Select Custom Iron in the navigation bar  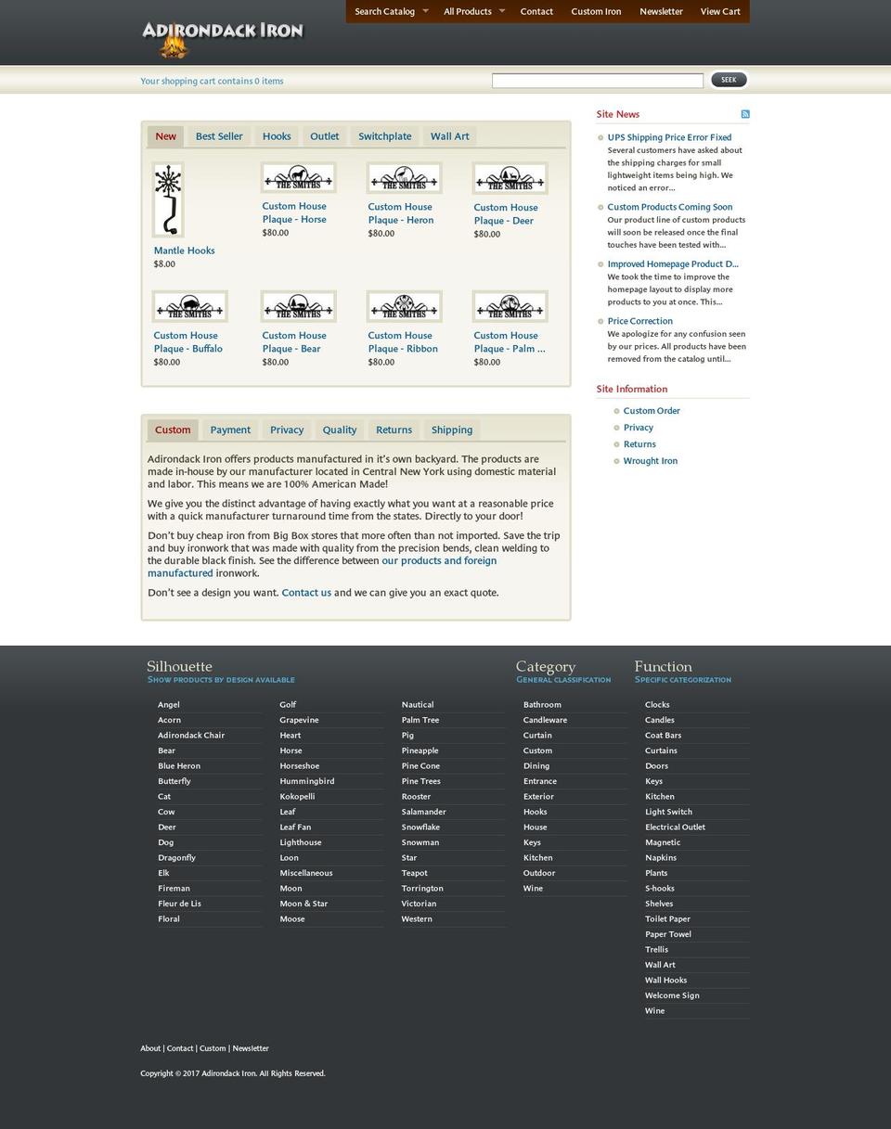(x=596, y=12)
